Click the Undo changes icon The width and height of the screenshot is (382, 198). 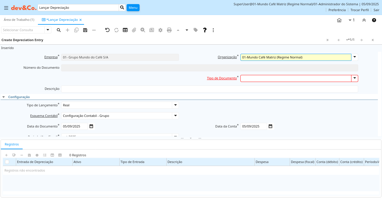[x=107, y=30]
